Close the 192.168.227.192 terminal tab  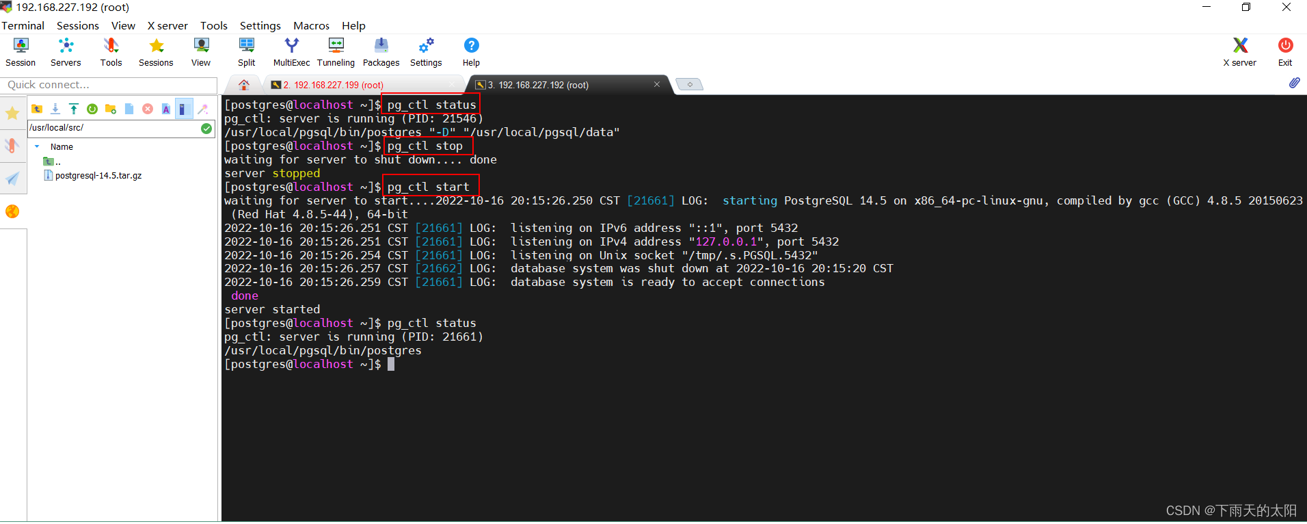(x=657, y=84)
